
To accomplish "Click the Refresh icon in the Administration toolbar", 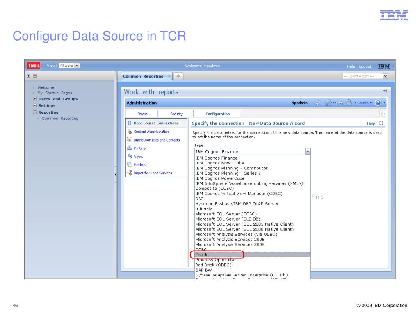I will (318, 103).
